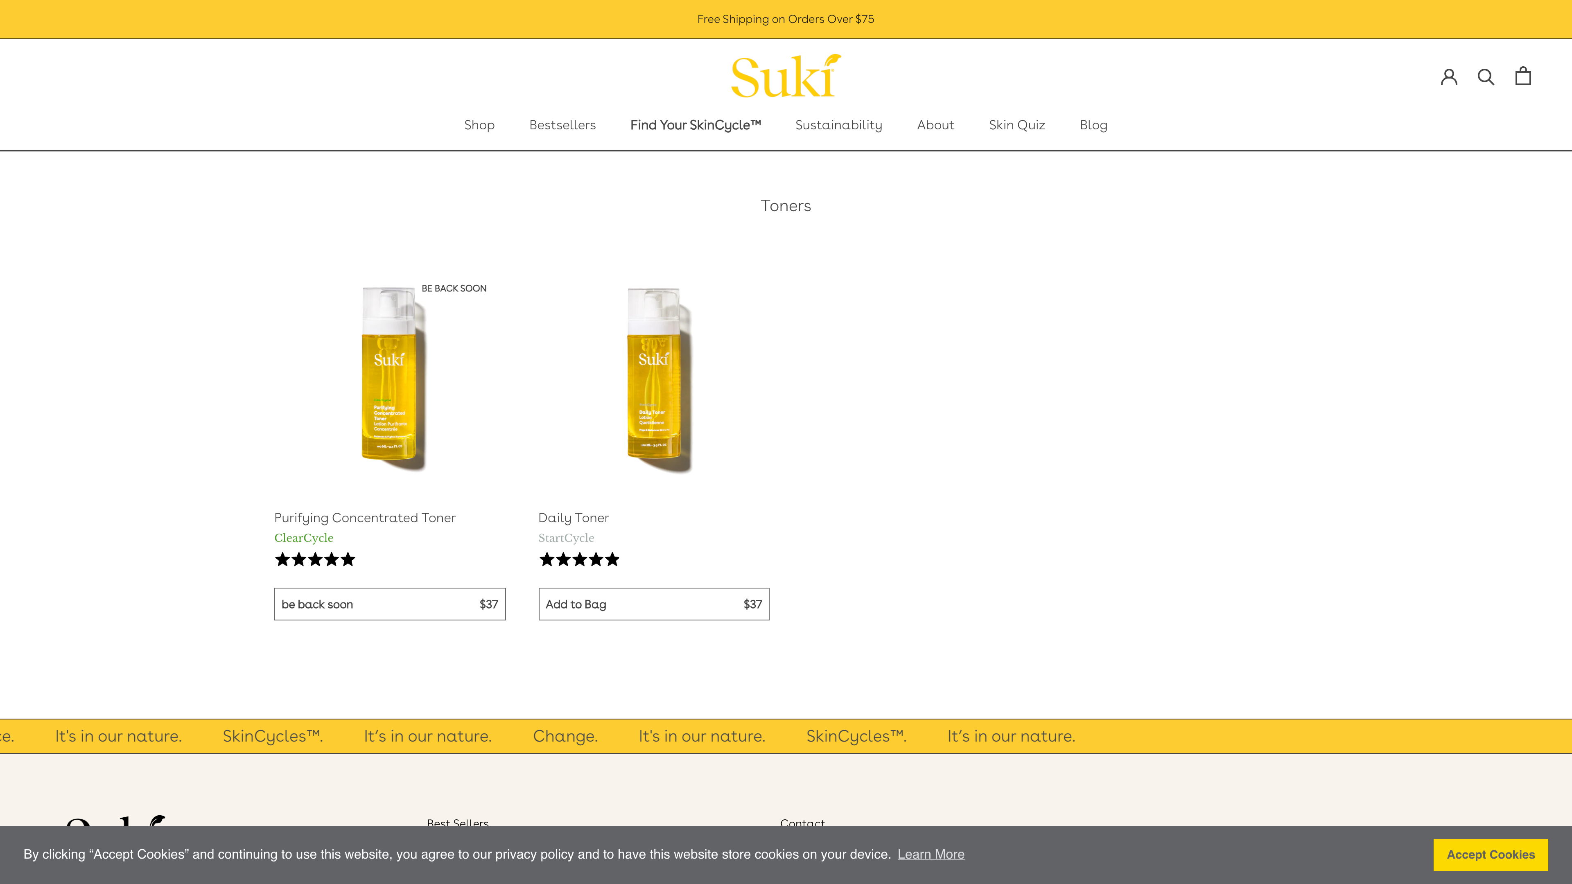This screenshot has height=884, width=1572.
Task: Expand the Find Your SkinCycle™ menu
Action: pos(696,125)
